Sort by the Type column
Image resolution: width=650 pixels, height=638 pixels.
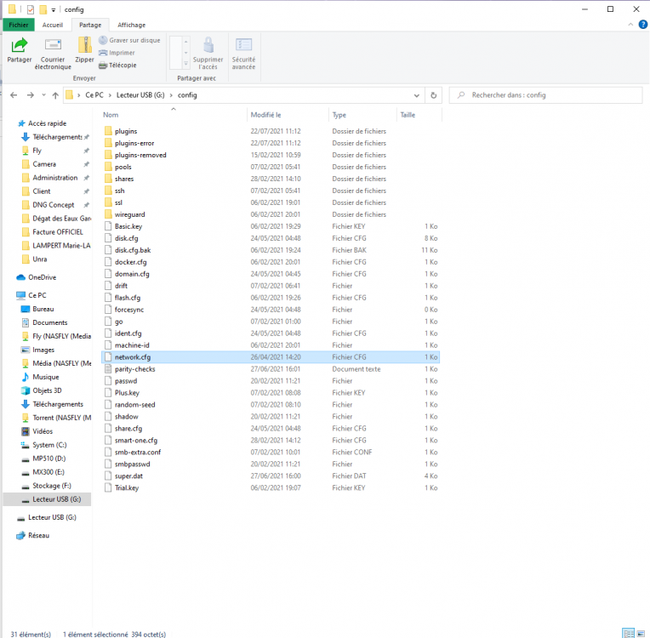(339, 115)
